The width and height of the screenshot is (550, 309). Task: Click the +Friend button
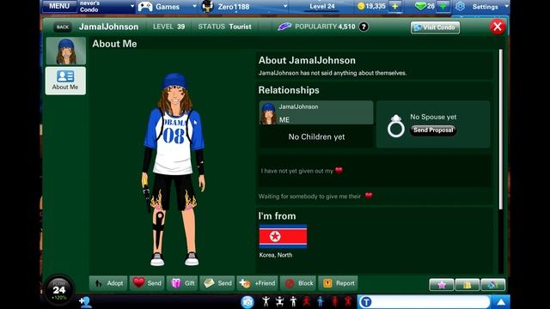[258, 283]
